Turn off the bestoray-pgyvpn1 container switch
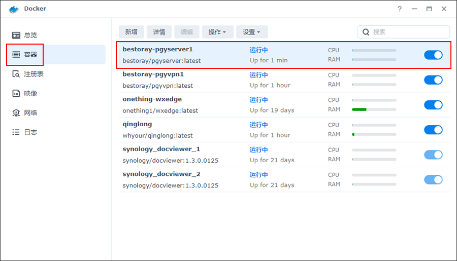457x261 pixels. coord(433,80)
